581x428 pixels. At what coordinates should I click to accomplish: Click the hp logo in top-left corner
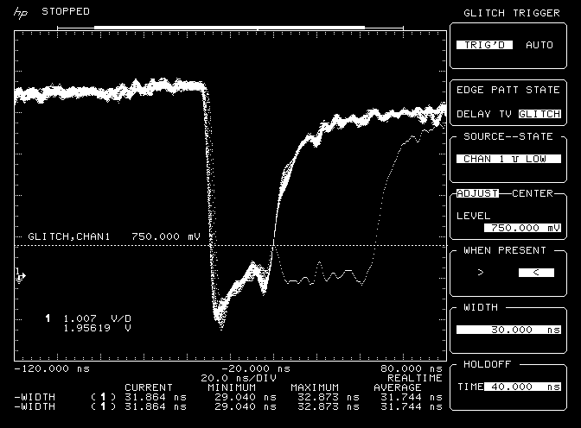(x=21, y=13)
